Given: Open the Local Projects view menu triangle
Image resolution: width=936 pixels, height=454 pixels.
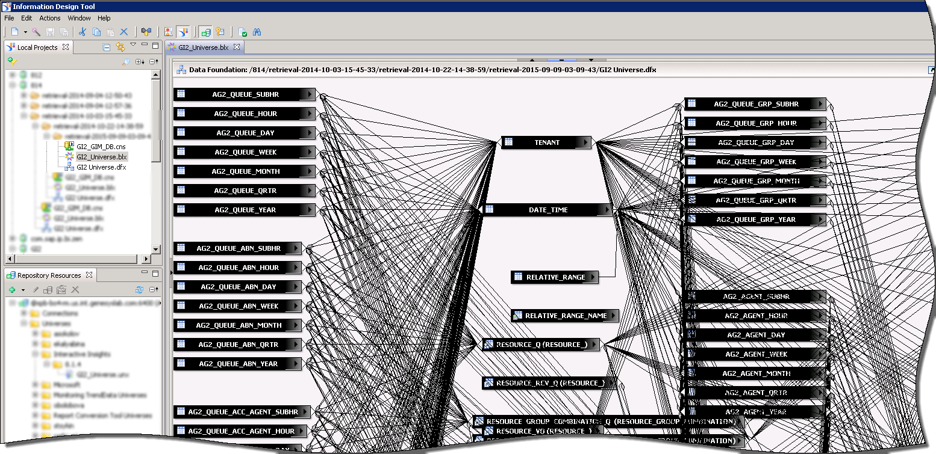Looking at the screenshot, I should point(133,45).
